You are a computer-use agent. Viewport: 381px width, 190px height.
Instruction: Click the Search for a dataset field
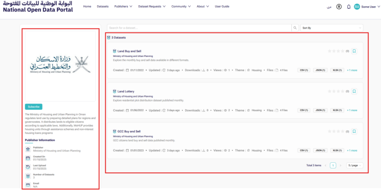(x=199, y=28)
